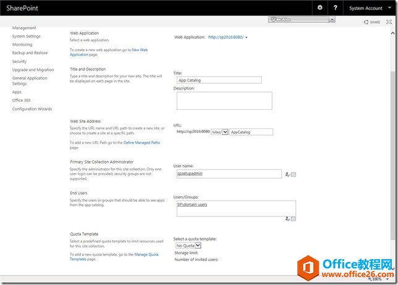Viewport: 398px width, 285px height.
Task: Follow the Define Managed Paths link
Action: (142, 142)
